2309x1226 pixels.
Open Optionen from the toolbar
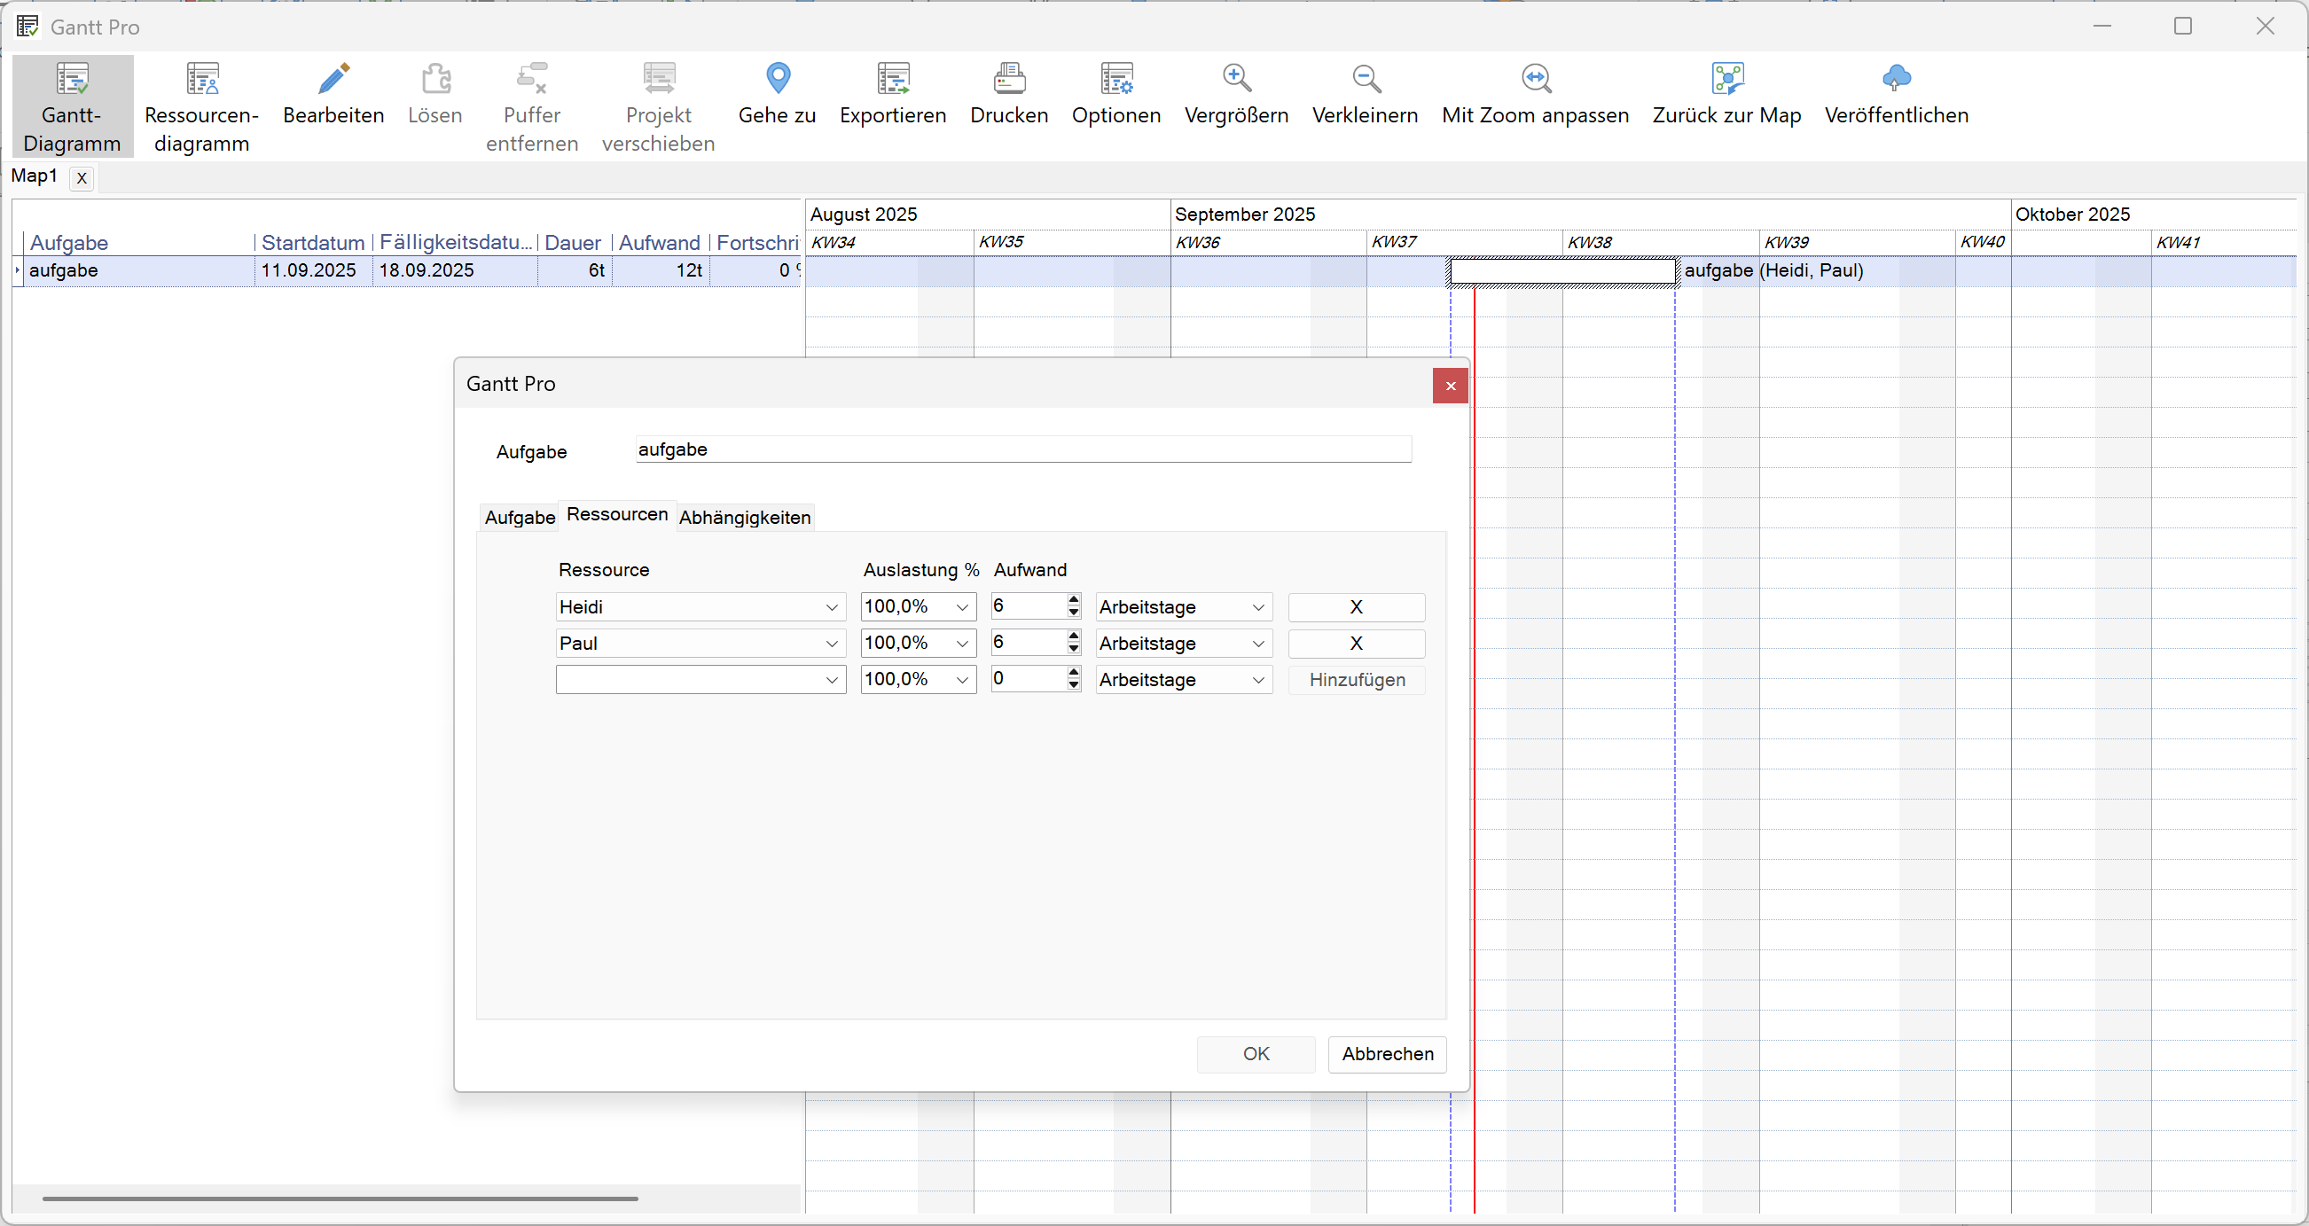tap(1116, 93)
